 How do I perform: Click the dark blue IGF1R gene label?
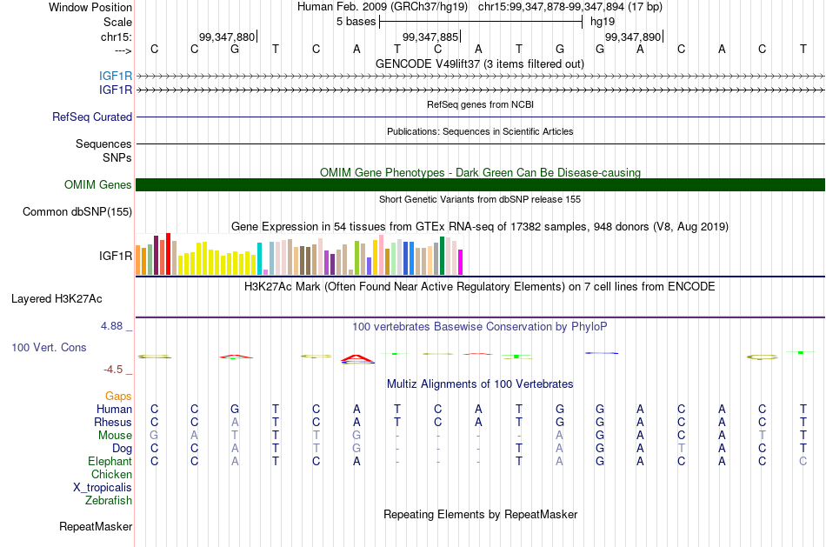pyautogui.click(x=116, y=90)
